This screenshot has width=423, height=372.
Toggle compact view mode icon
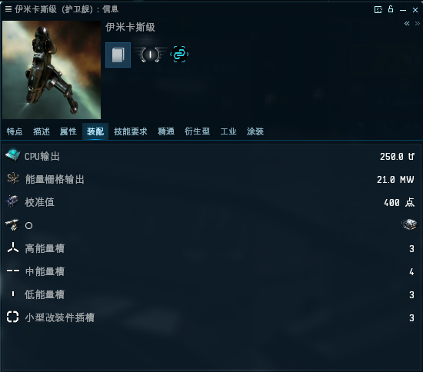[x=378, y=10]
